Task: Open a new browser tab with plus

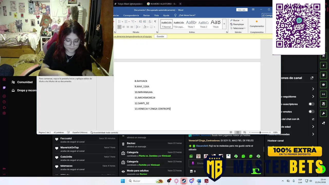Action: point(180,4)
